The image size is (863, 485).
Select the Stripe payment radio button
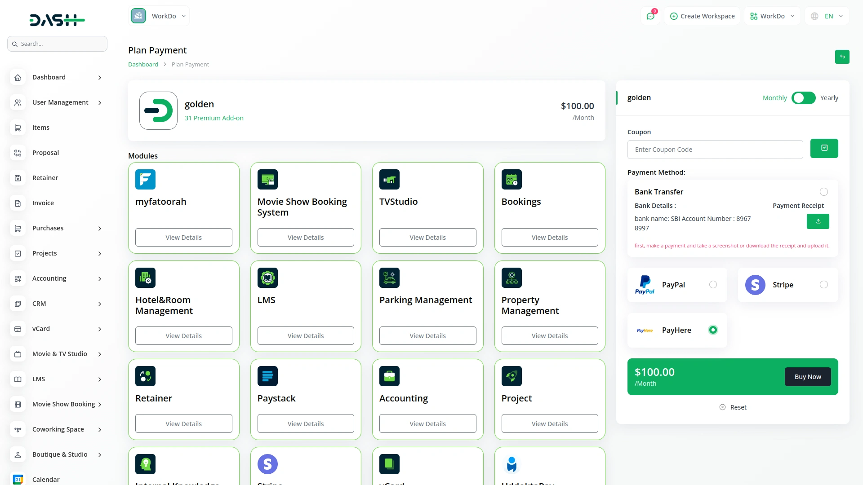[823, 285]
